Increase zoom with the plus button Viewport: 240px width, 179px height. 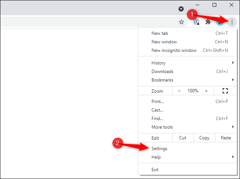pos(206,91)
